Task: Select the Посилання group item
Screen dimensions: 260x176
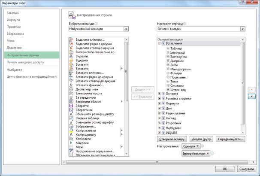Action: pyautogui.click(x=178, y=77)
